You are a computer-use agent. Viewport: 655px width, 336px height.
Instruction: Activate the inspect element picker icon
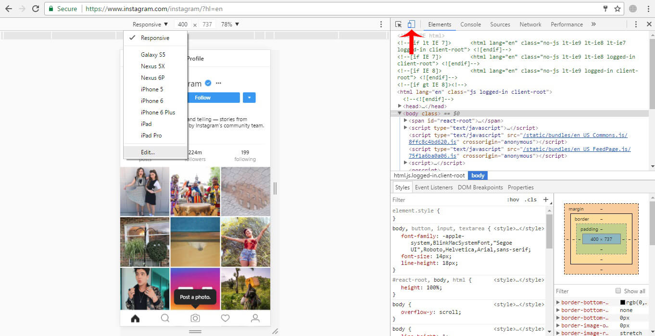click(398, 24)
